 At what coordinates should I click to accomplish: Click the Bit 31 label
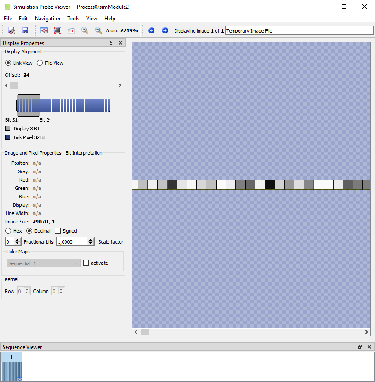[11, 120]
